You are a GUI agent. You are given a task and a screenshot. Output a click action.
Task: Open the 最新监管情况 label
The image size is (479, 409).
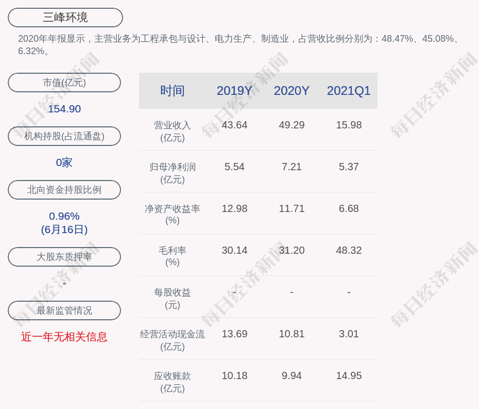(x=64, y=310)
